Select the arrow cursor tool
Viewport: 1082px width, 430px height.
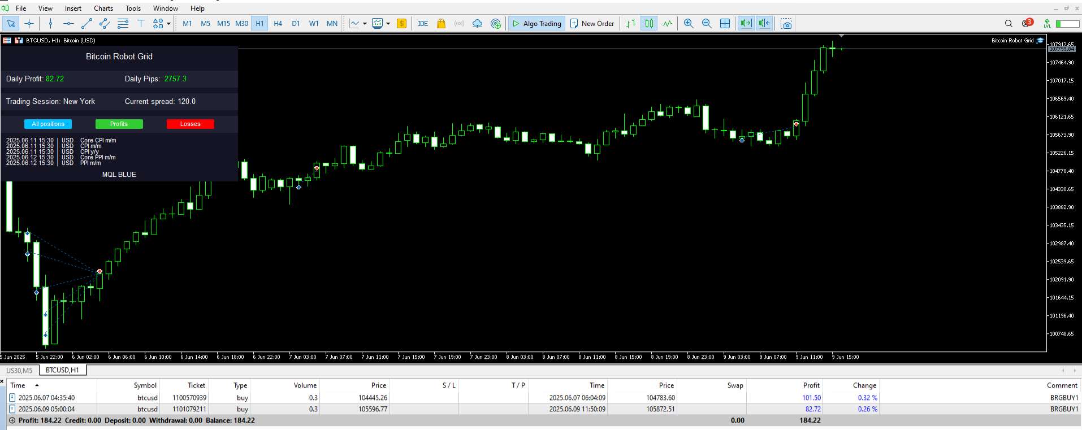click(11, 23)
